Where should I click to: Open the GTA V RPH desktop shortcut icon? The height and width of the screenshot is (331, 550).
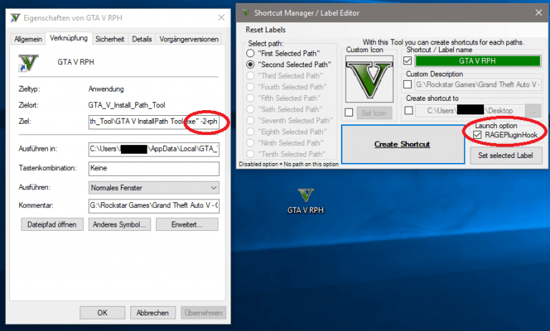tap(306, 196)
